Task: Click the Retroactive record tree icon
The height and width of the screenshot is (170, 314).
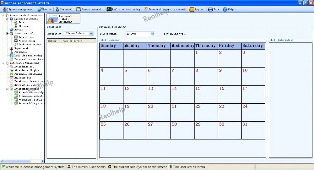Action: point(12,85)
